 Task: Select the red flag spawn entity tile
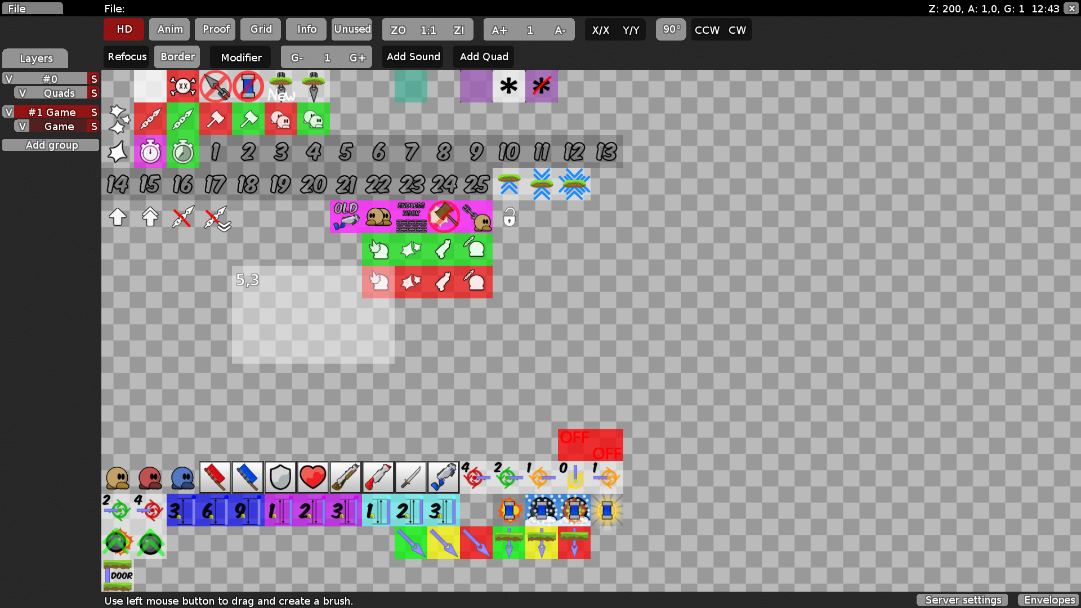(x=215, y=477)
